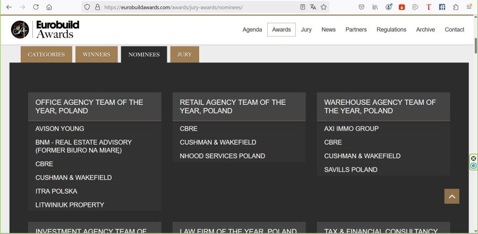Click the Awards menu item
478x234 pixels.
[x=281, y=30]
